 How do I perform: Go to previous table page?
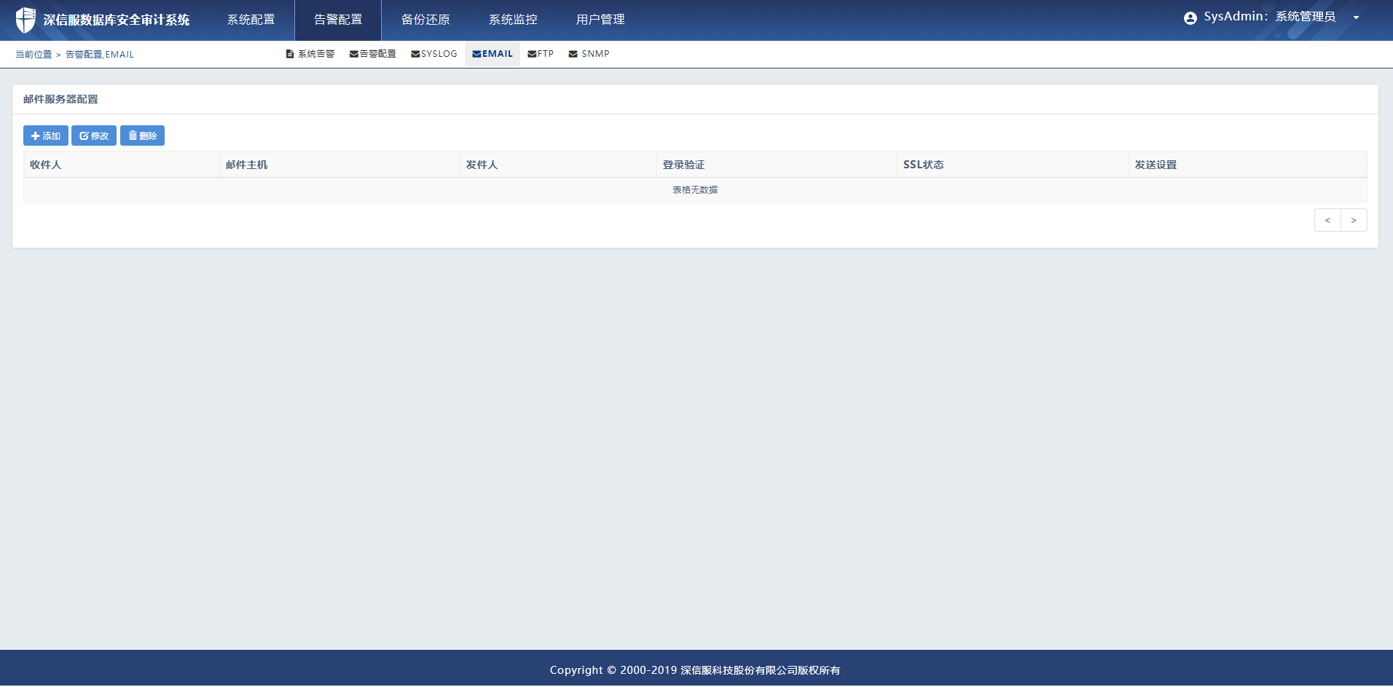click(1327, 220)
